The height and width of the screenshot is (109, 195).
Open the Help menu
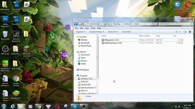point(99,28)
